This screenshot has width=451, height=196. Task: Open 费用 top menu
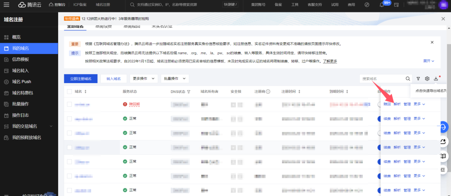tap(351, 5)
